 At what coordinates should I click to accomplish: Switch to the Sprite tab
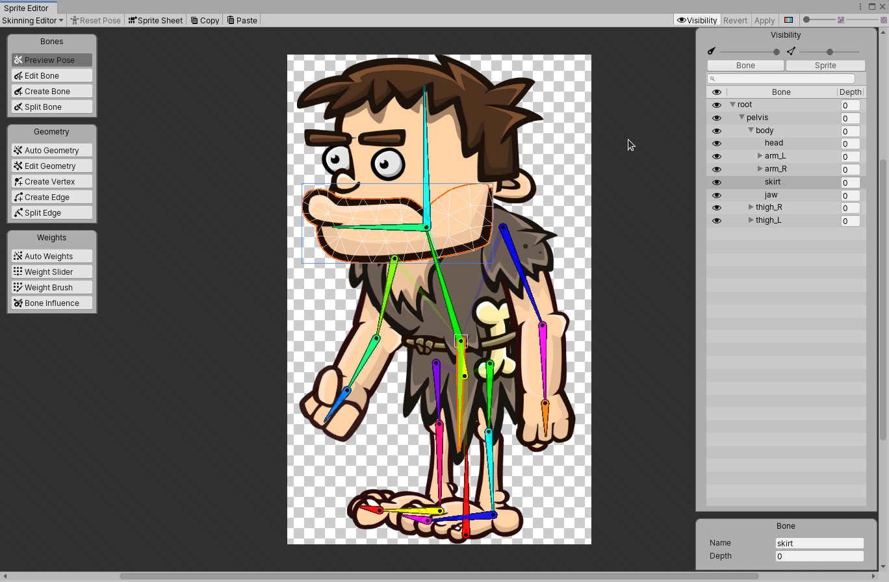[x=825, y=65]
